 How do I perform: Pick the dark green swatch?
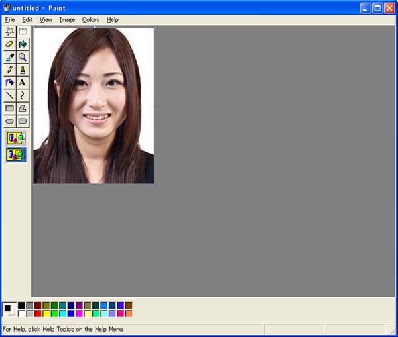point(54,305)
